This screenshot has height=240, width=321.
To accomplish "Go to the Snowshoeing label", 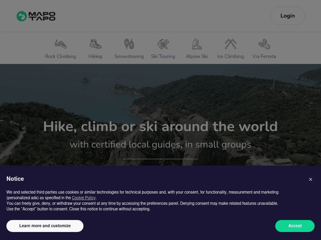I will click(x=129, y=56).
